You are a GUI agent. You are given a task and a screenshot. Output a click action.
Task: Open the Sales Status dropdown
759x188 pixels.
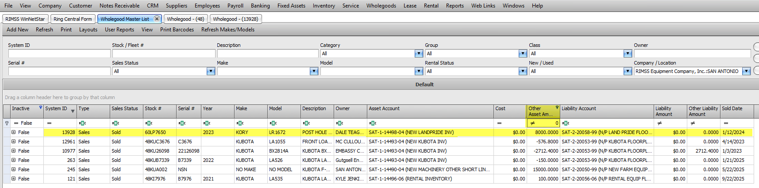(211, 71)
